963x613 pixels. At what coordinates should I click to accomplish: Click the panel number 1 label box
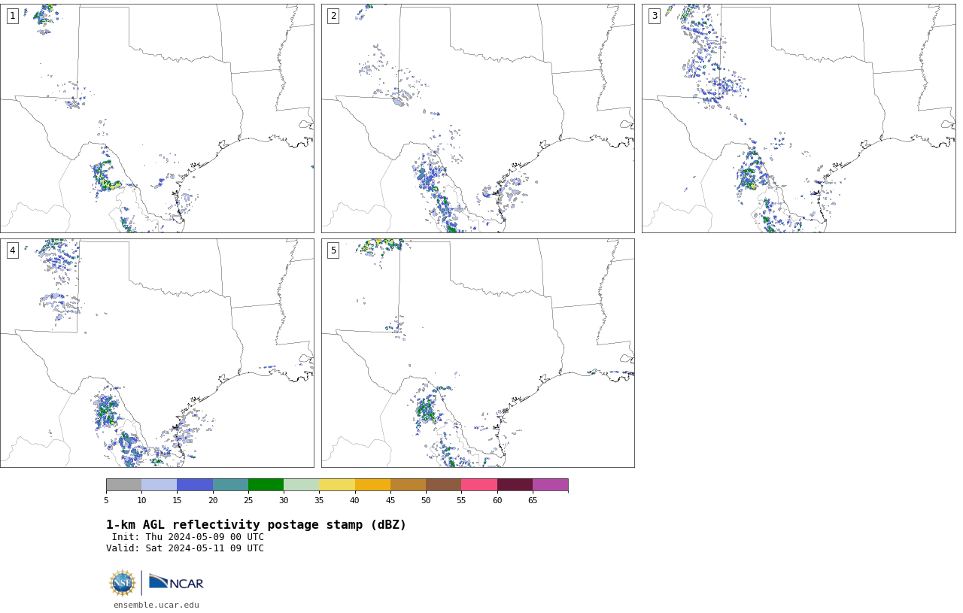point(12,16)
